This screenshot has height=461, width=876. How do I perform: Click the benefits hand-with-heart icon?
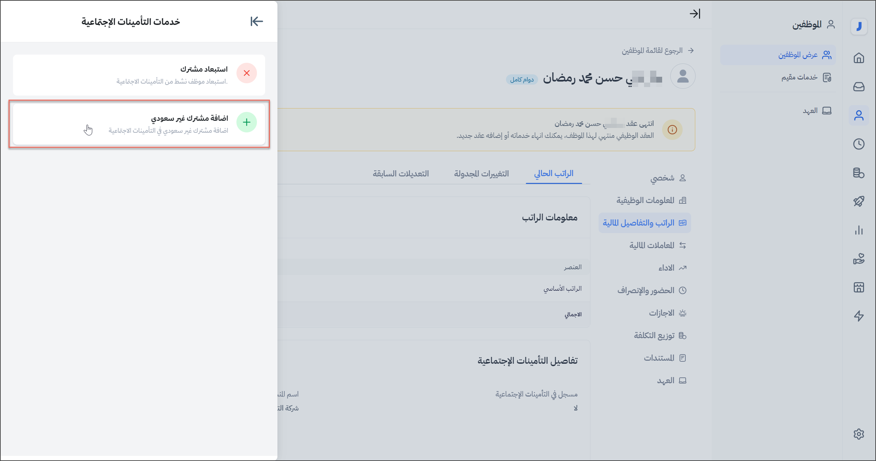859,259
